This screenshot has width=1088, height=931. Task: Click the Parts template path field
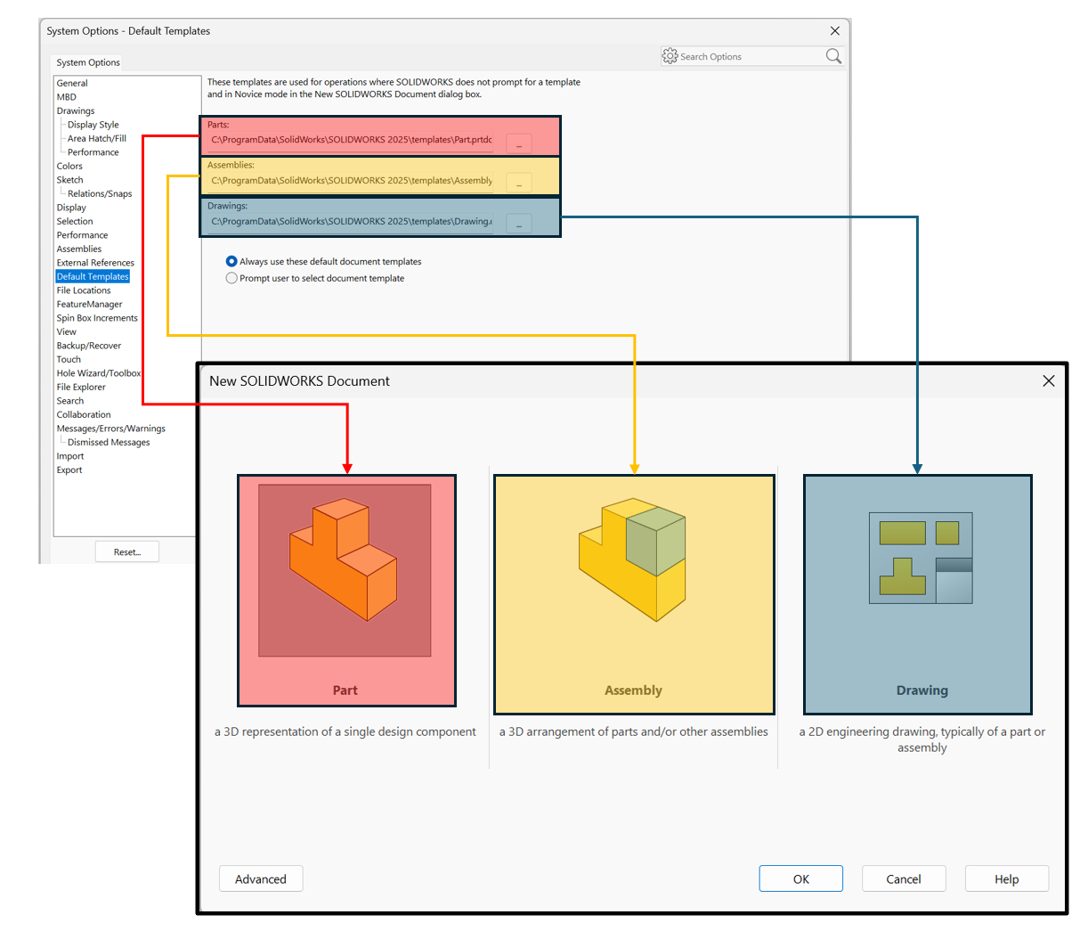[352, 140]
